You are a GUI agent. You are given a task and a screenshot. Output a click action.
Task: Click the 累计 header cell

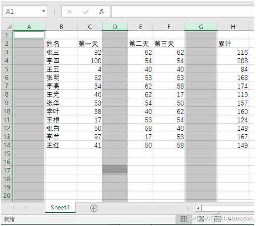(233, 44)
